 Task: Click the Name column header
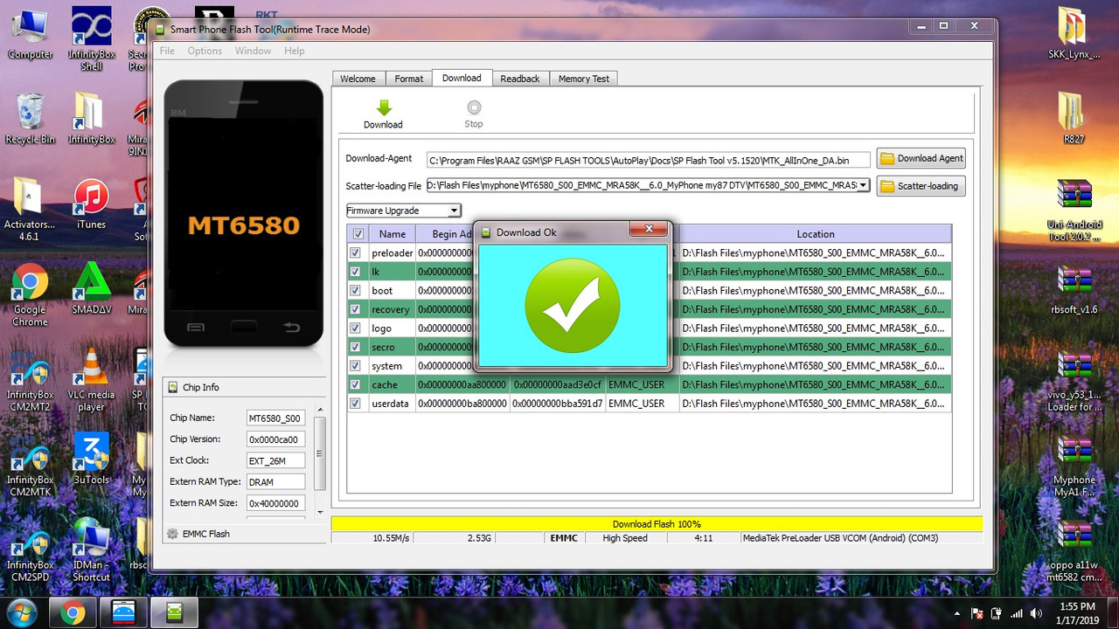[x=392, y=234]
